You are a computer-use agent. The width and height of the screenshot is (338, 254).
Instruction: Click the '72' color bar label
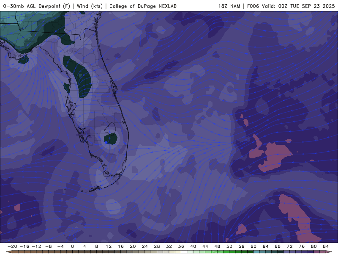pyautogui.click(x=290, y=246)
